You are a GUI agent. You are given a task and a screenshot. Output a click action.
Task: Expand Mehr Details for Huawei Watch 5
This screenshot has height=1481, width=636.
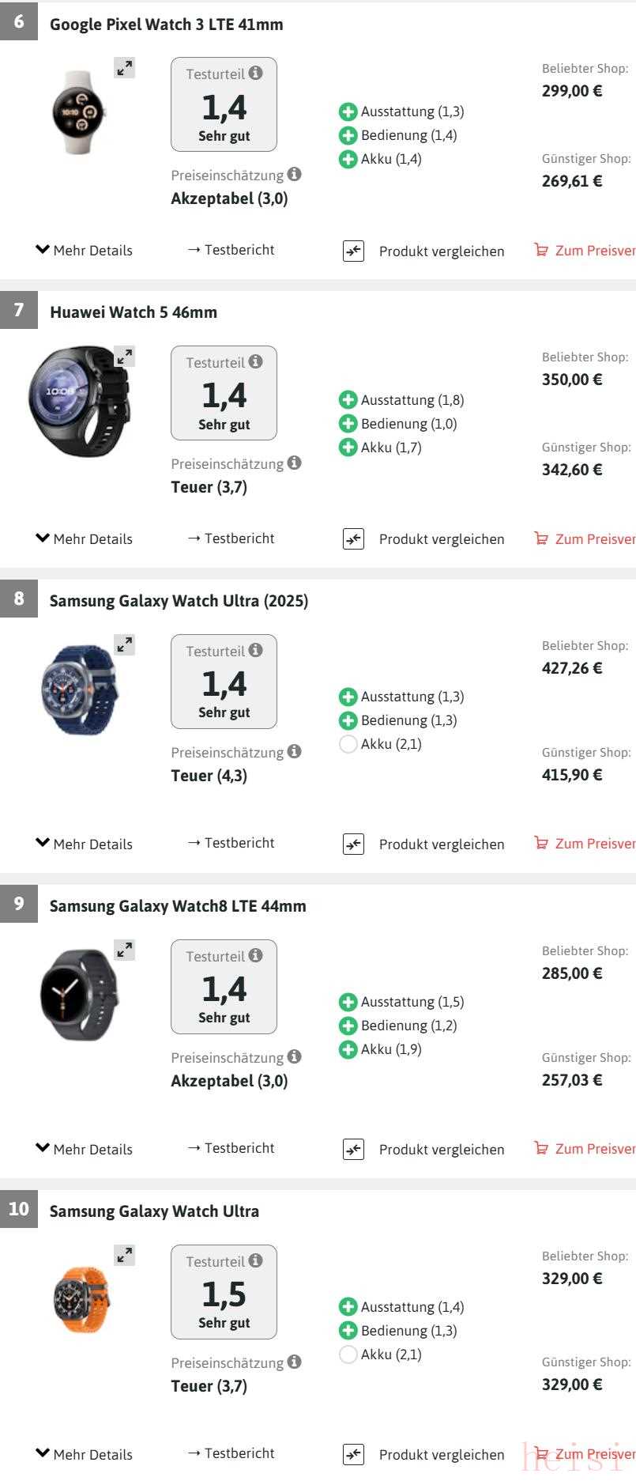coord(84,539)
